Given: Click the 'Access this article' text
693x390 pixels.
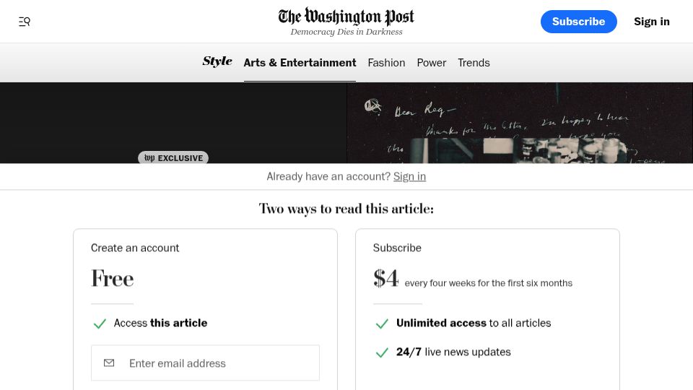Looking at the screenshot, I should point(160,324).
